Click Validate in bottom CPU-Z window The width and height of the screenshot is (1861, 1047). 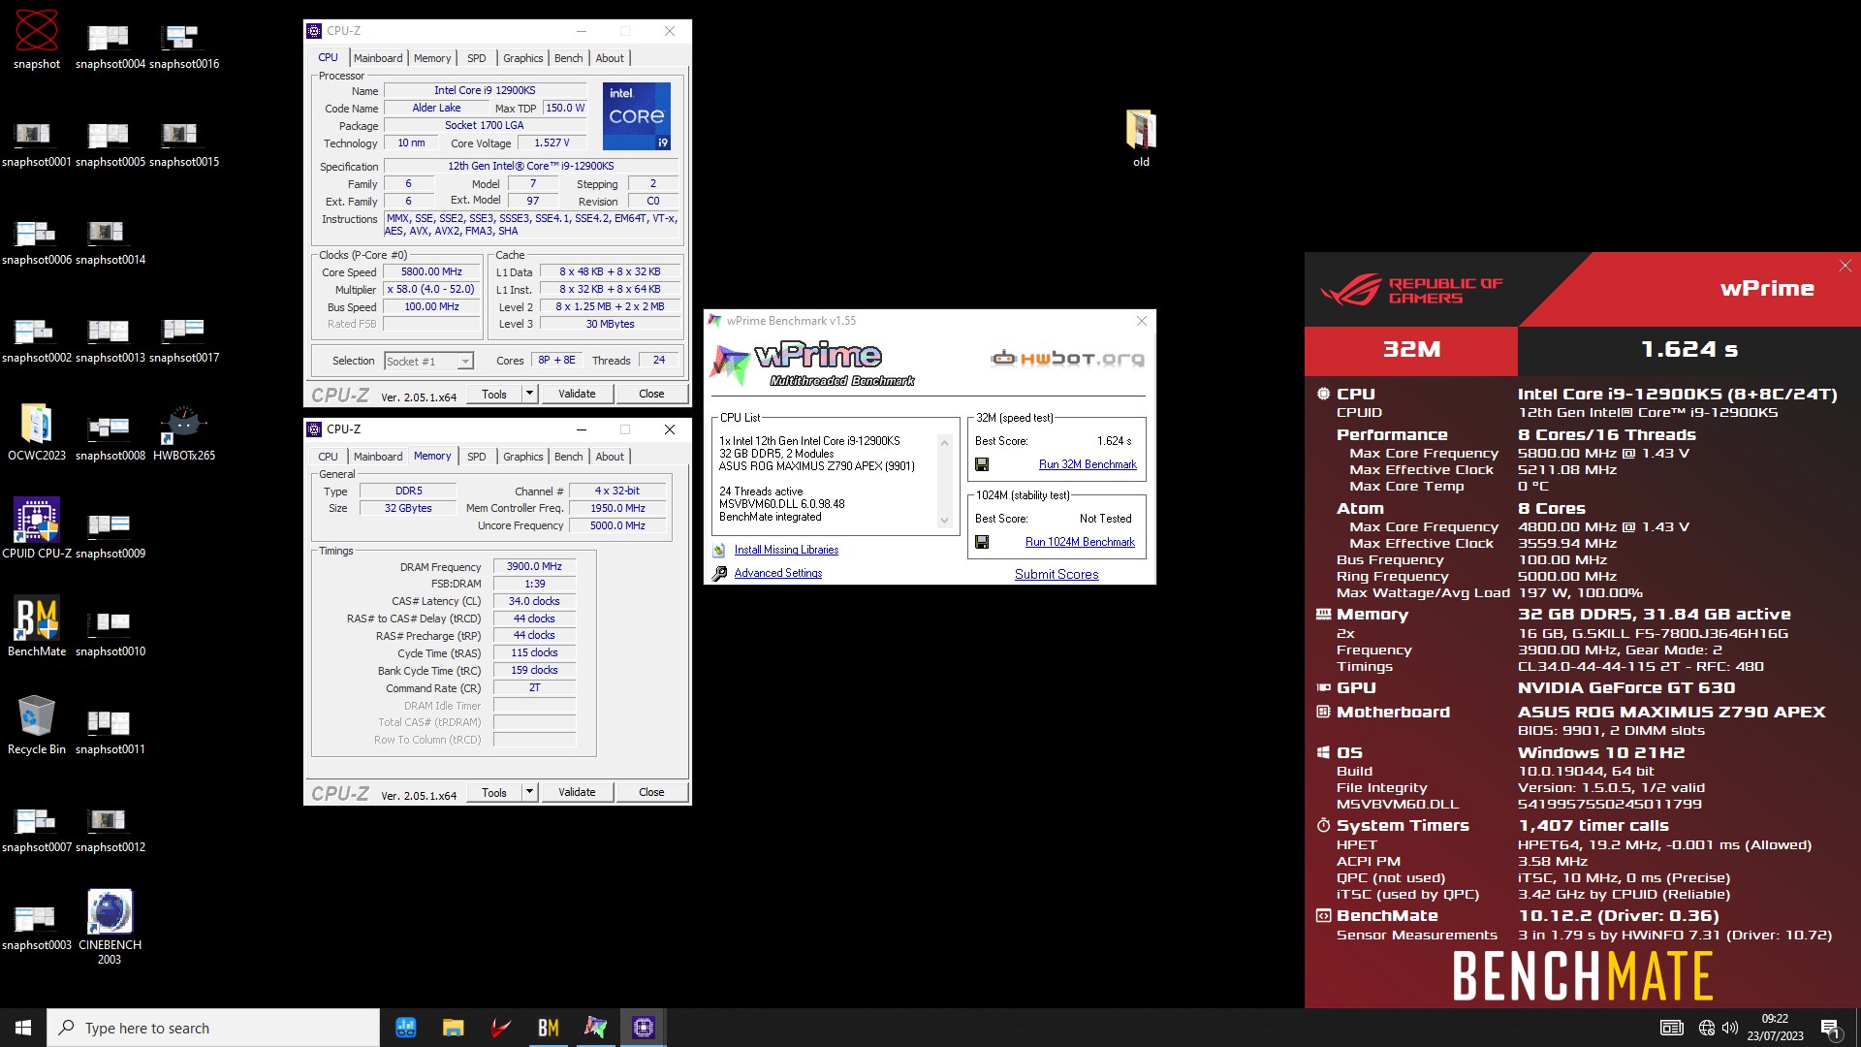(577, 792)
